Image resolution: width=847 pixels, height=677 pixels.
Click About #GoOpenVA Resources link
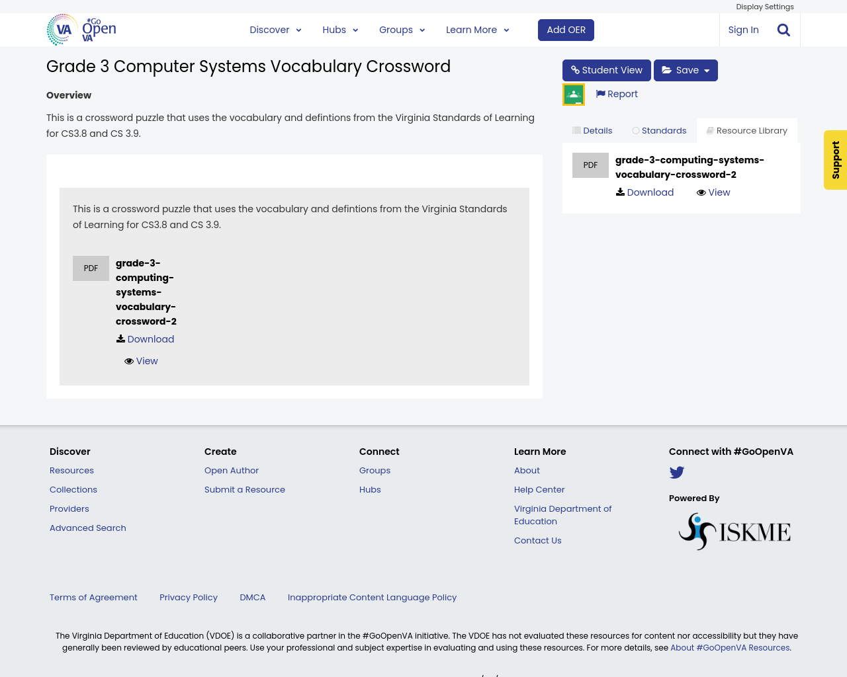pyautogui.click(x=730, y=647)
